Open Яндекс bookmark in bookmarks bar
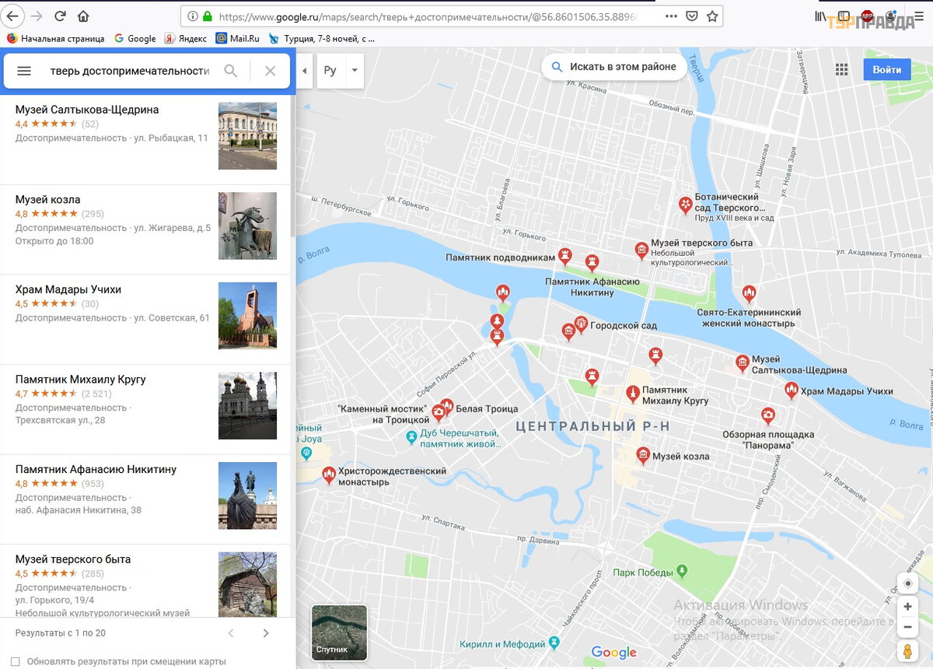Viewport: 933px width, 669px height. [x=185, y=38]
